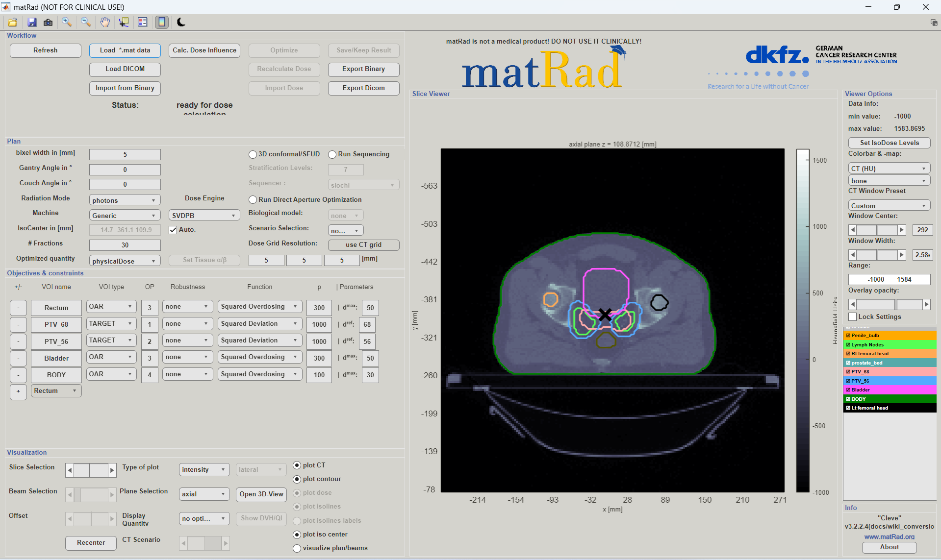The image size is (941, 560).
Task: Remove Bladder objective with minus button
Action: click(19, 358)
